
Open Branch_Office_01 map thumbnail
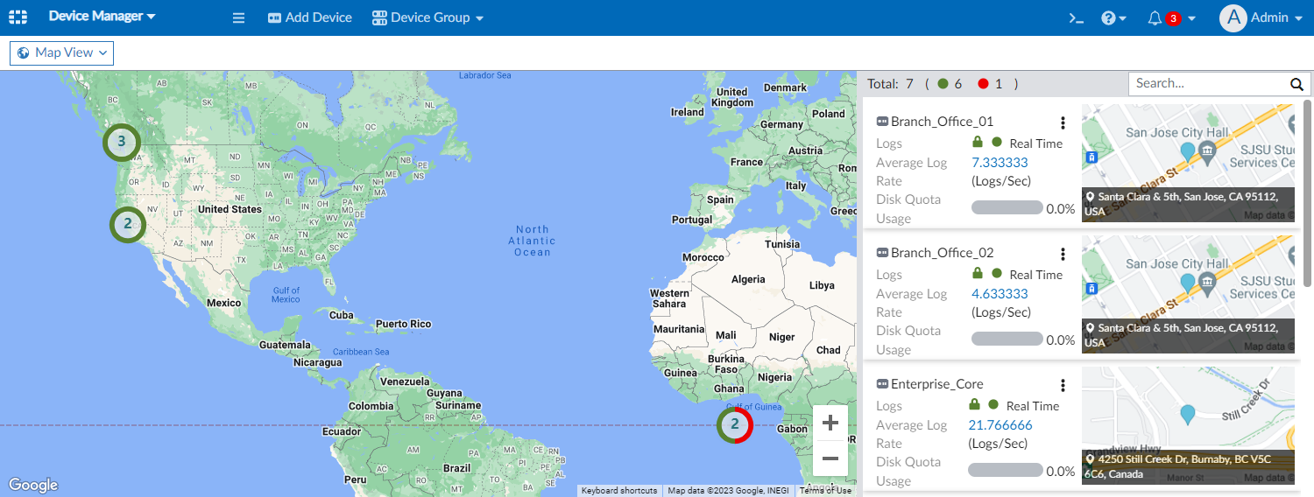coord(1188,164)
